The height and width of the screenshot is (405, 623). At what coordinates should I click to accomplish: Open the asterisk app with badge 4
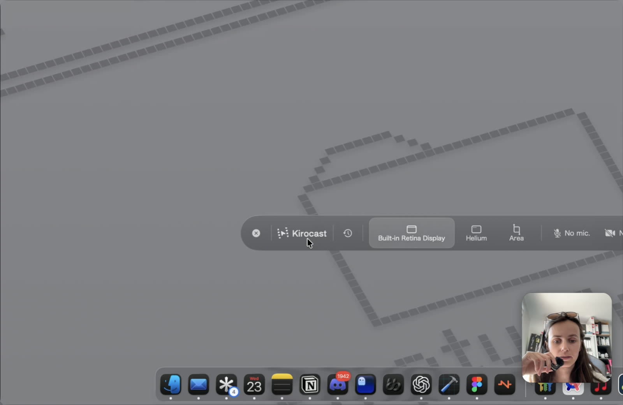226,384
